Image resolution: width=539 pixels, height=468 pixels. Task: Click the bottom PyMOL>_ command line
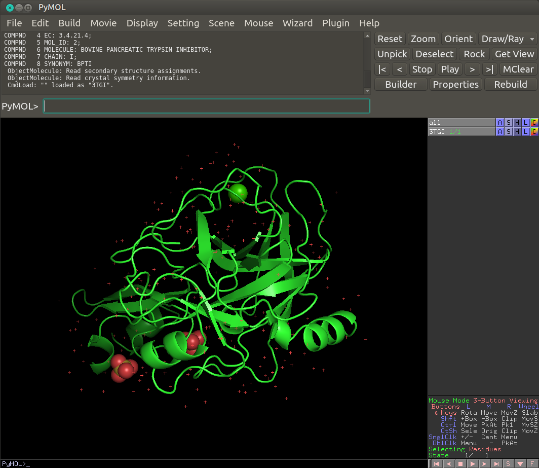(213, 464)
